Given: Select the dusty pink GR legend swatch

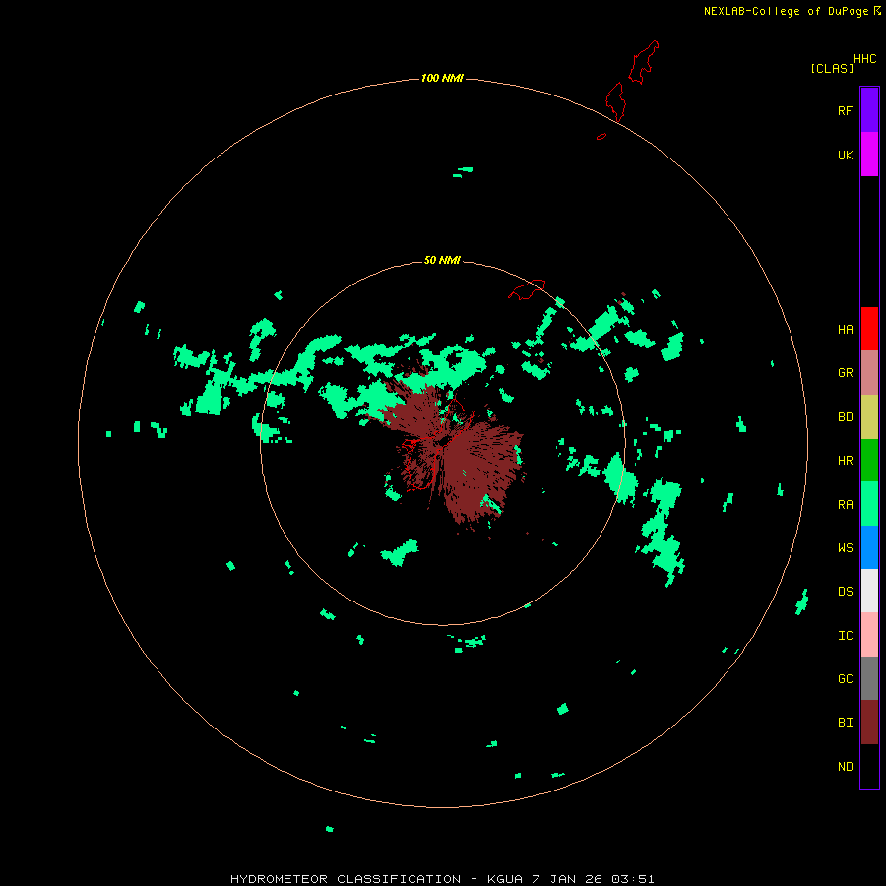Looking at the screenshot, I should pos(869,373).
